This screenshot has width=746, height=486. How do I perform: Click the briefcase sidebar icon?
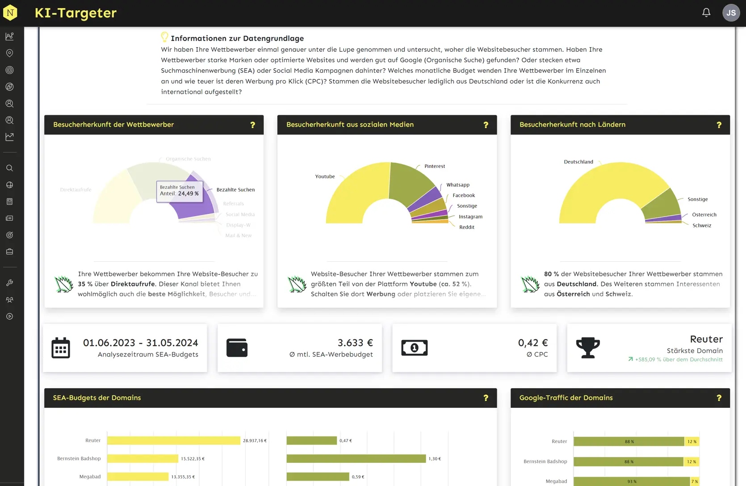(9, 251)
